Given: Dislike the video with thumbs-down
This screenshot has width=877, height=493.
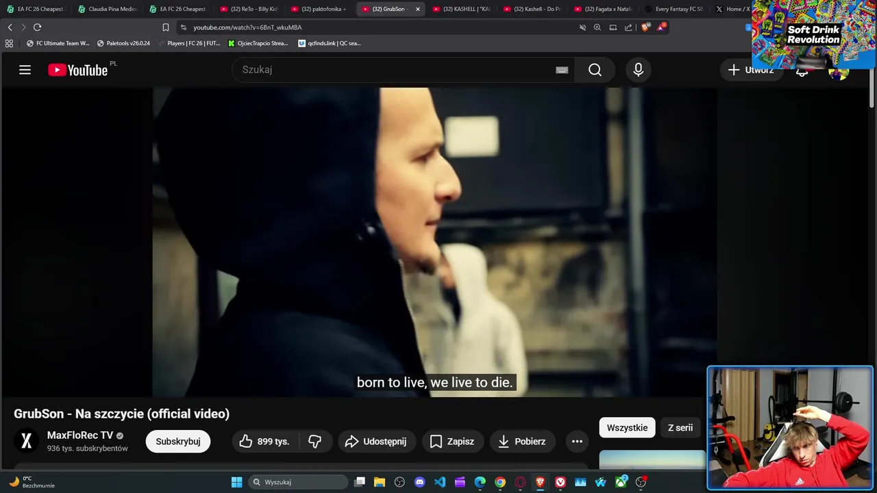Looking at the screenshot, I should pyautogui.click(x=315, y=442).
